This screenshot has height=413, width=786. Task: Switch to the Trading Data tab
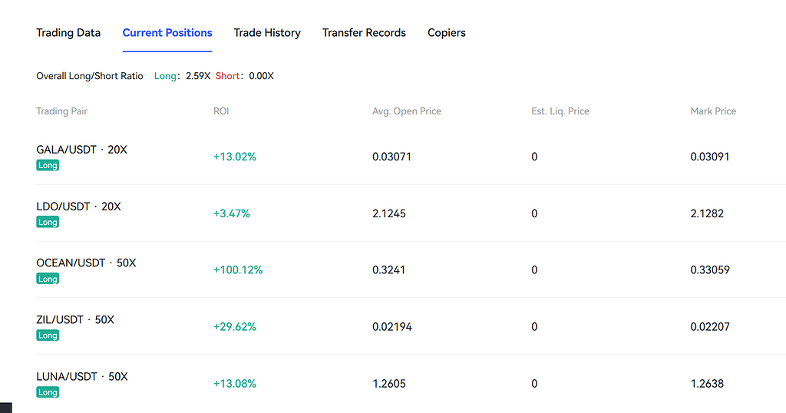point(68,33)
